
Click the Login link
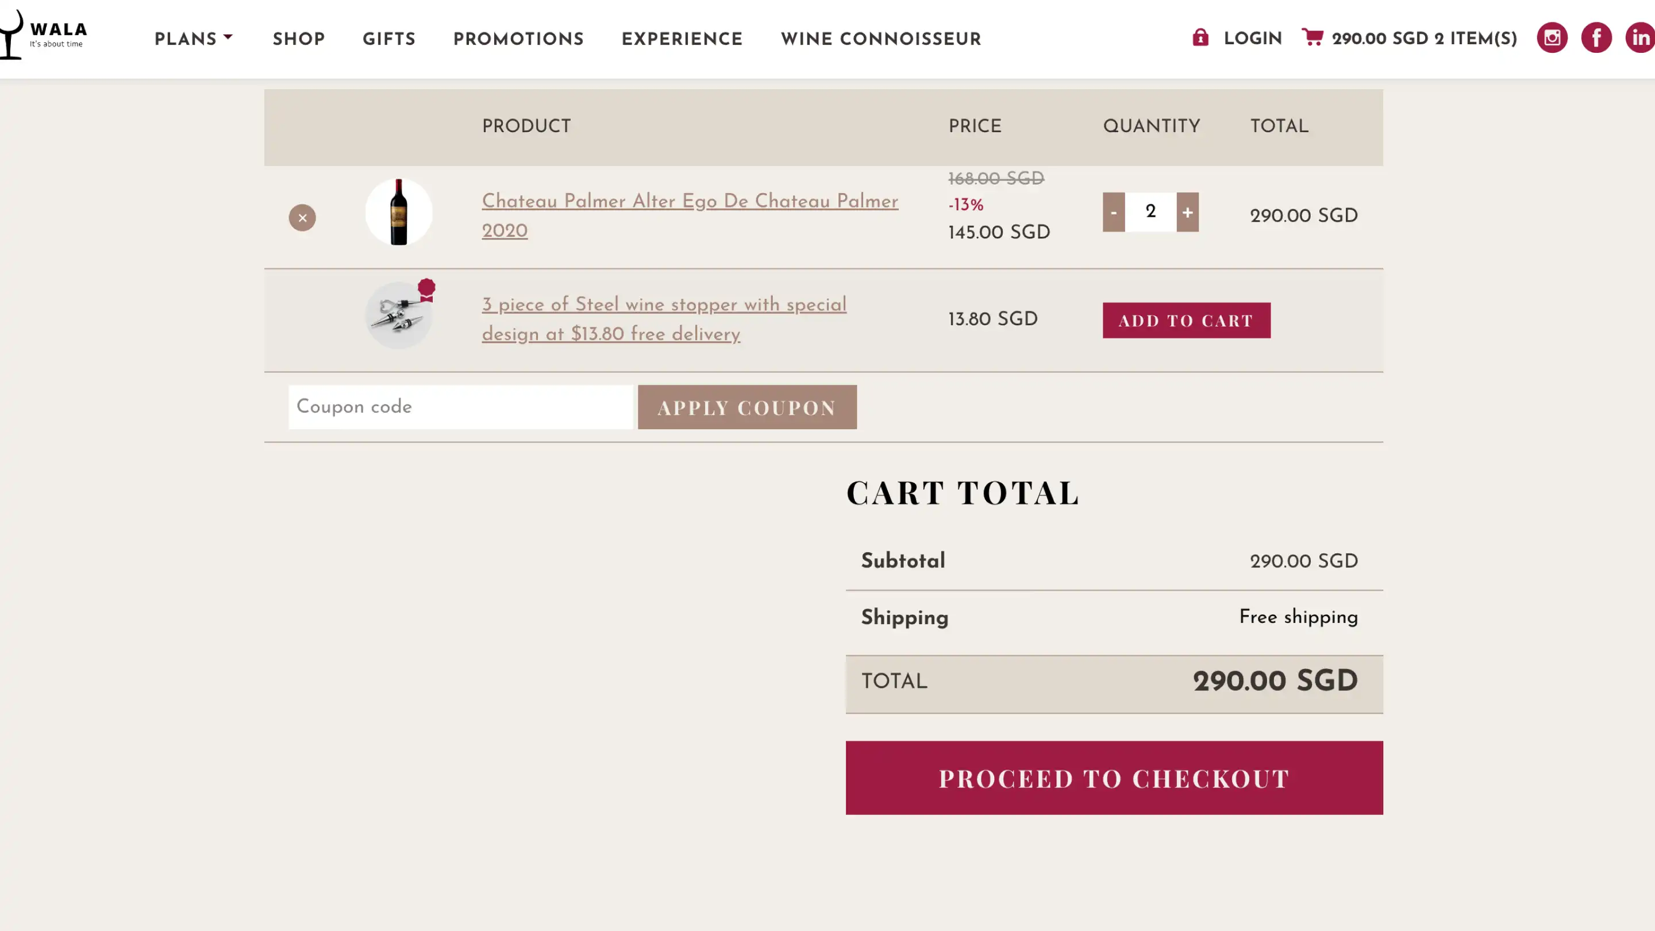pos(1252,39)
